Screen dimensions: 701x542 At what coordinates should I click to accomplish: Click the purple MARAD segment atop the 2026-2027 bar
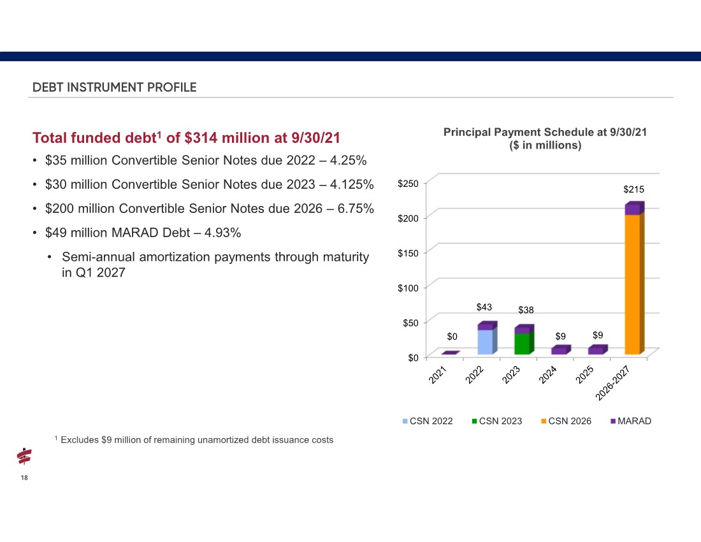click(x=634, y=209)
